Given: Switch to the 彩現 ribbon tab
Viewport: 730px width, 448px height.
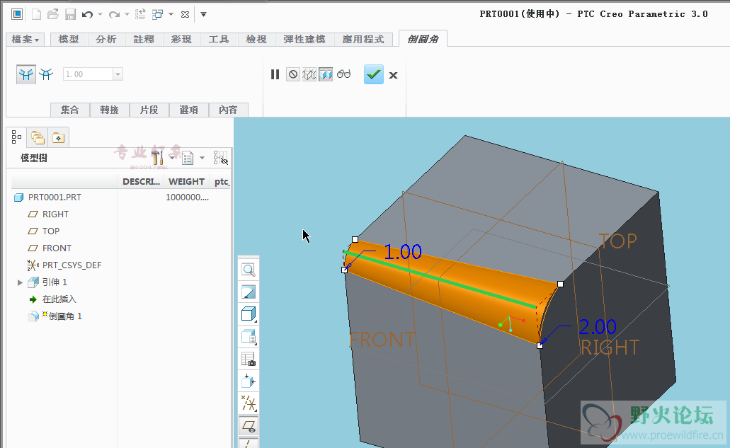Looking at the screenshot, I should click(181, 40).
